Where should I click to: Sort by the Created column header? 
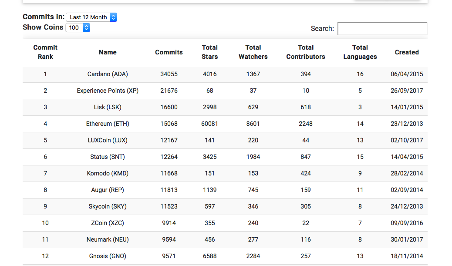pos(407,52)
